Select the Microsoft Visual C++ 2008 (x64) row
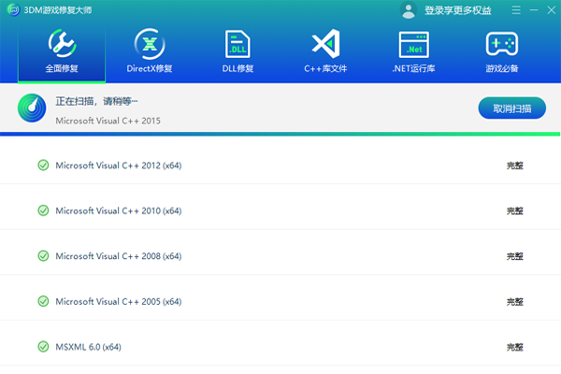This screenshot has width=561, height=374. pos(280,256)
